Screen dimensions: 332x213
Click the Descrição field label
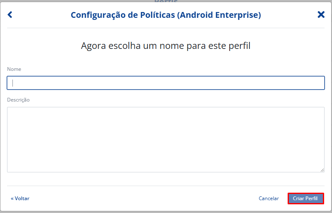coord(18,100)
